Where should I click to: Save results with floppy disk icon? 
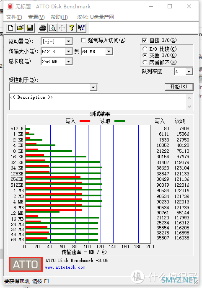pyautogui.click(x=30, y=28)
